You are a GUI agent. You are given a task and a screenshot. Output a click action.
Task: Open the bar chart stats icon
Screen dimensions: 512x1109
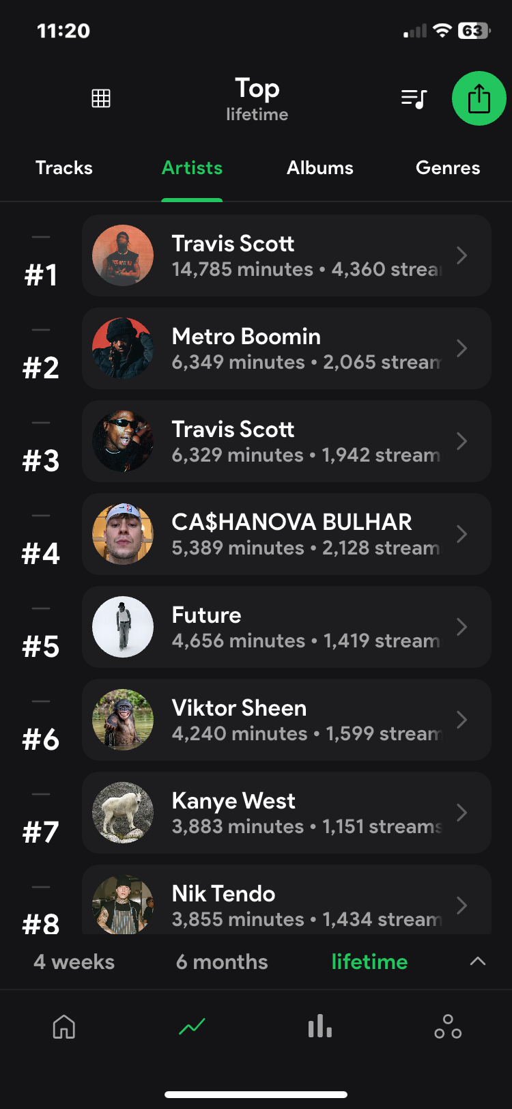click(x=319, y=1026)
